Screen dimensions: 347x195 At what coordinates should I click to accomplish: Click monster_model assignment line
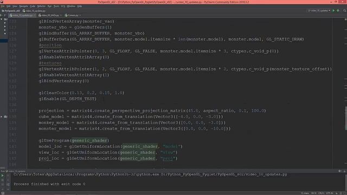pyautogui.click(x=134, y=129)
